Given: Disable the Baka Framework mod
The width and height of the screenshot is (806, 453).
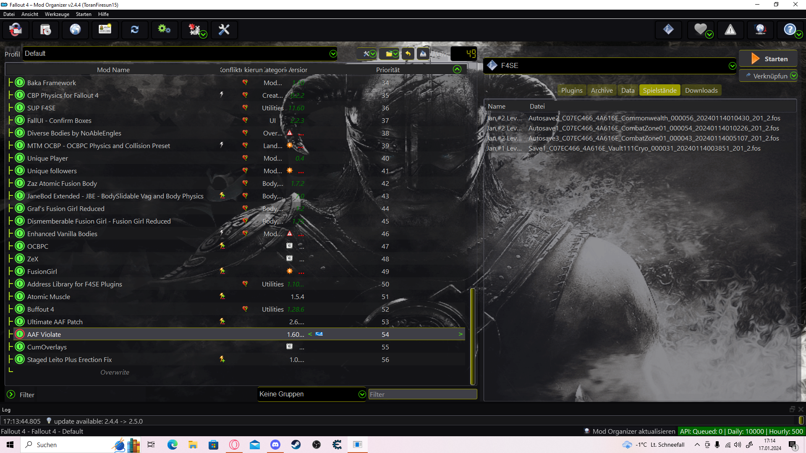Looking at the screenshot, I should click(20, 83).
